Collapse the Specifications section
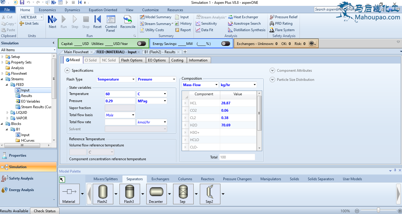Image resolution: width=402 pixels, height=214 pixels. pyautogui.click(x=67, y=71)
